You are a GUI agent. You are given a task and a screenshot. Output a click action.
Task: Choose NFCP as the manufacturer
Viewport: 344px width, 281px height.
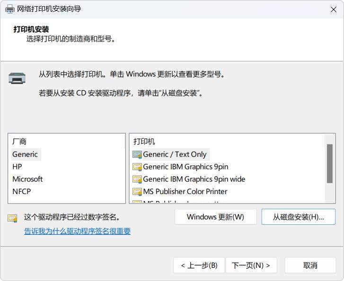click(x=22, y=191)
